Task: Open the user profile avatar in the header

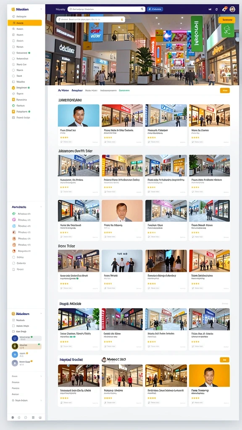Action: pyautogui.click(x=232, y=9)
